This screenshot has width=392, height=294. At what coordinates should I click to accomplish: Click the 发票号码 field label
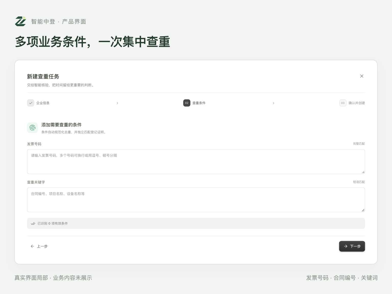tap(34, 144)
